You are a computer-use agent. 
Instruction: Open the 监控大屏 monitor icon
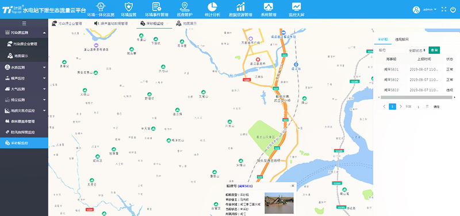[296, 6]
